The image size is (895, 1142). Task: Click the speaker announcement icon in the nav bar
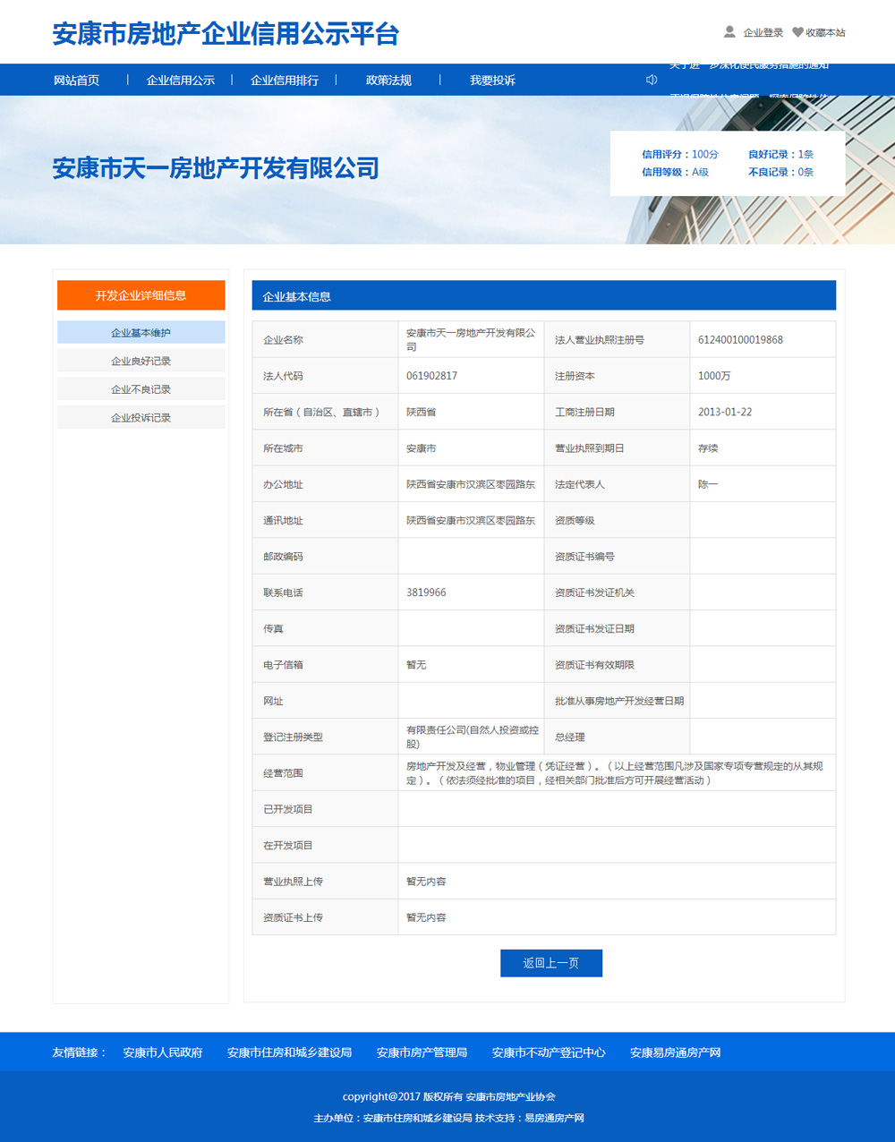pos(652,80)
